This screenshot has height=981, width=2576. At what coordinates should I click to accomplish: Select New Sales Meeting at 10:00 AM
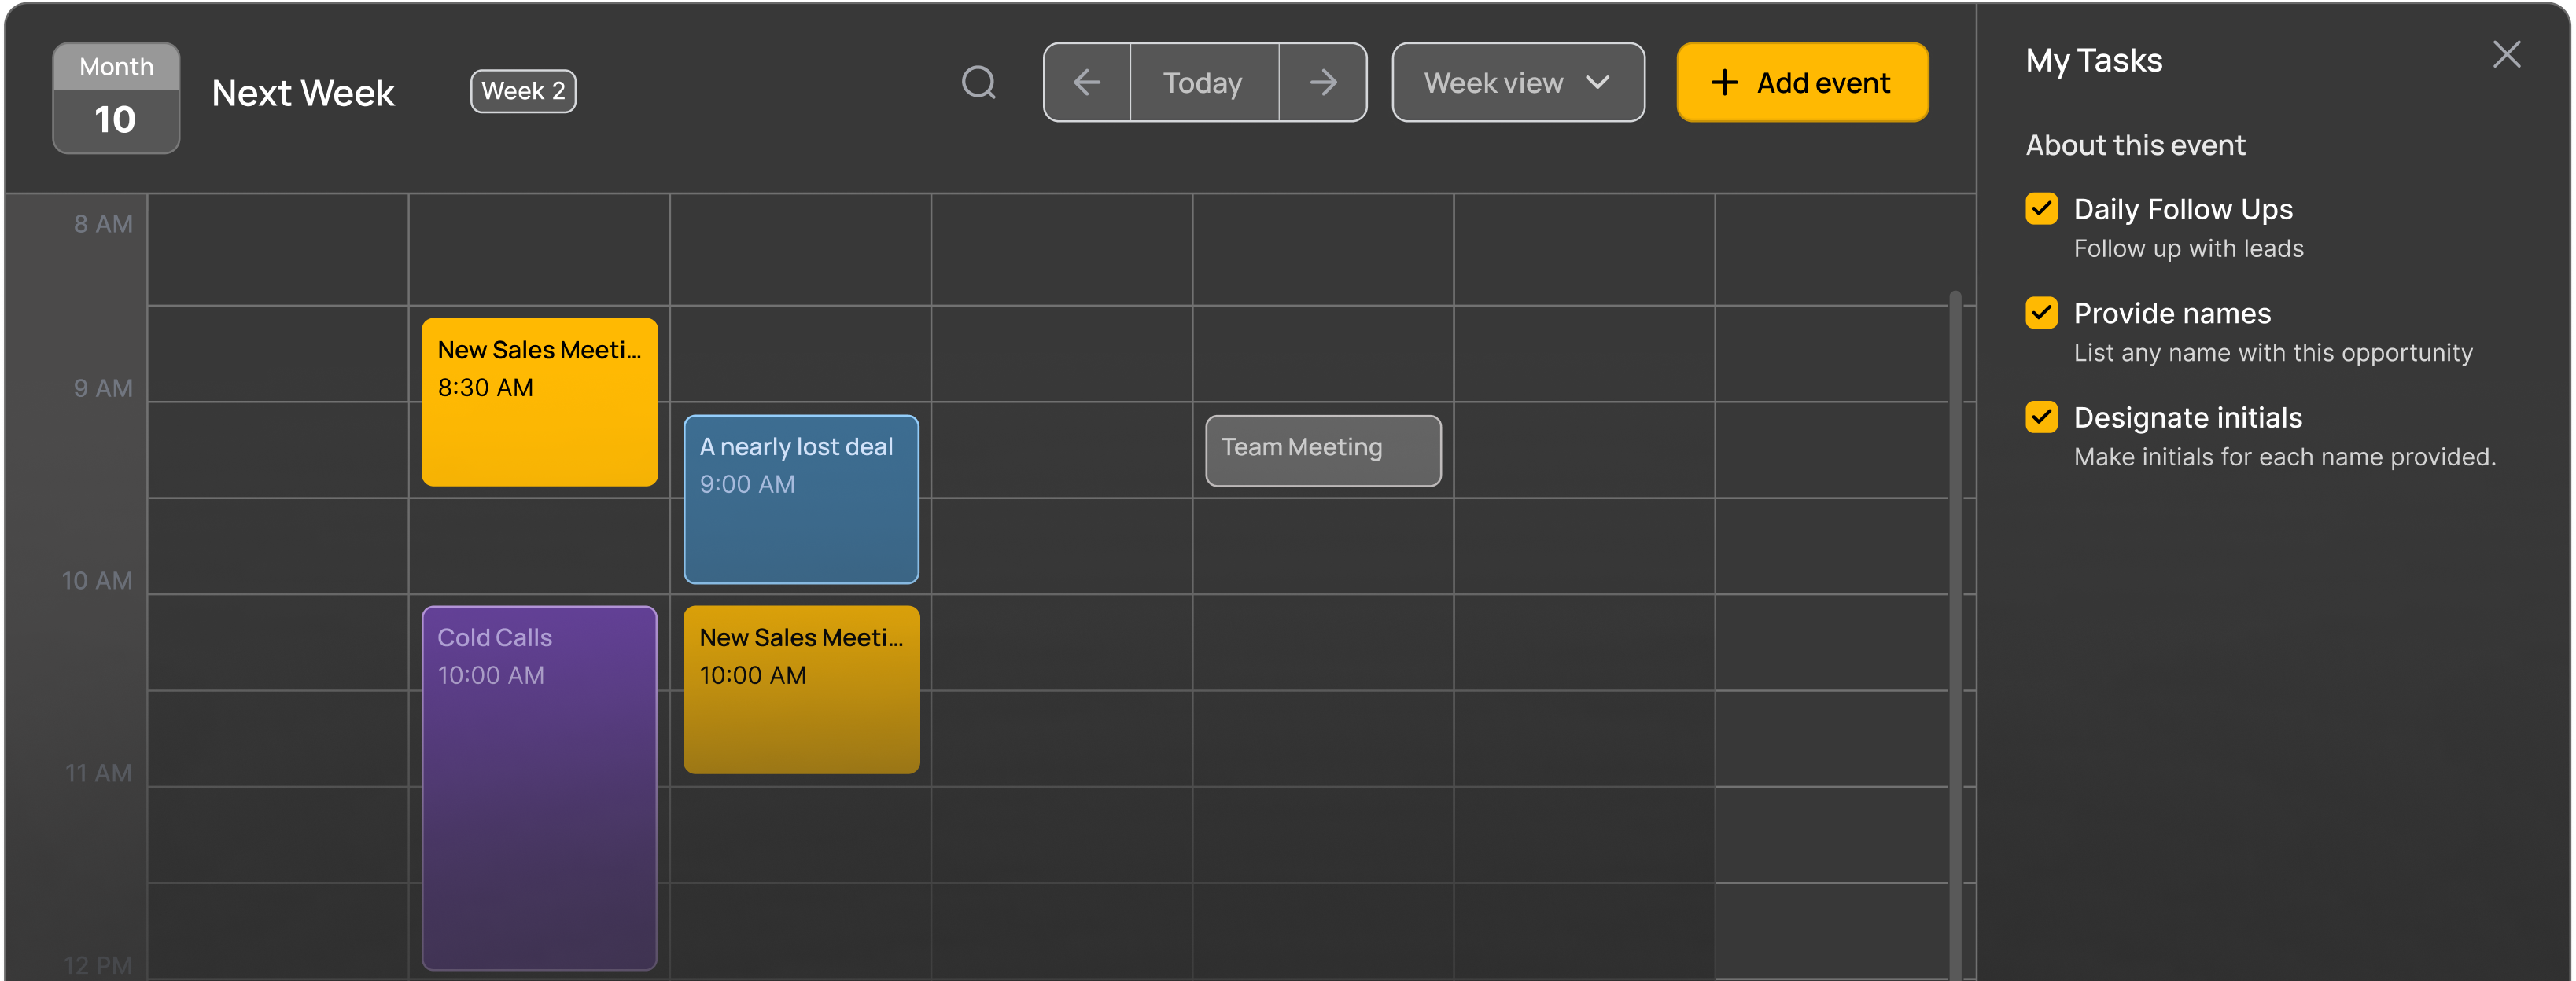pos(800,689)
